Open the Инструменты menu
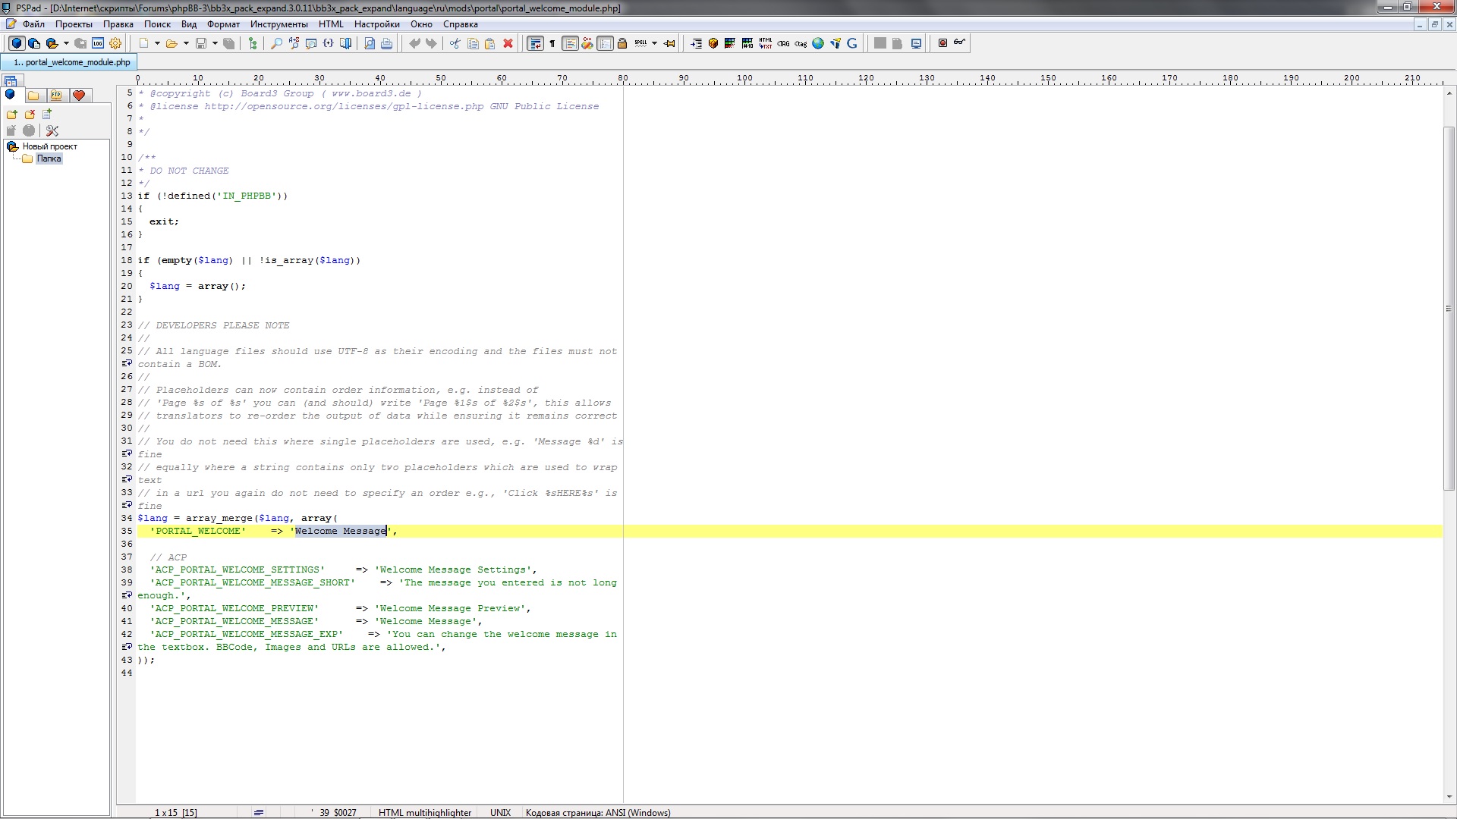Viewport: 1457px width, 819px height. (x=278, y=24)
